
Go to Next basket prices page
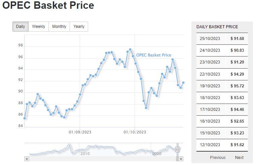tap(239, 157)
